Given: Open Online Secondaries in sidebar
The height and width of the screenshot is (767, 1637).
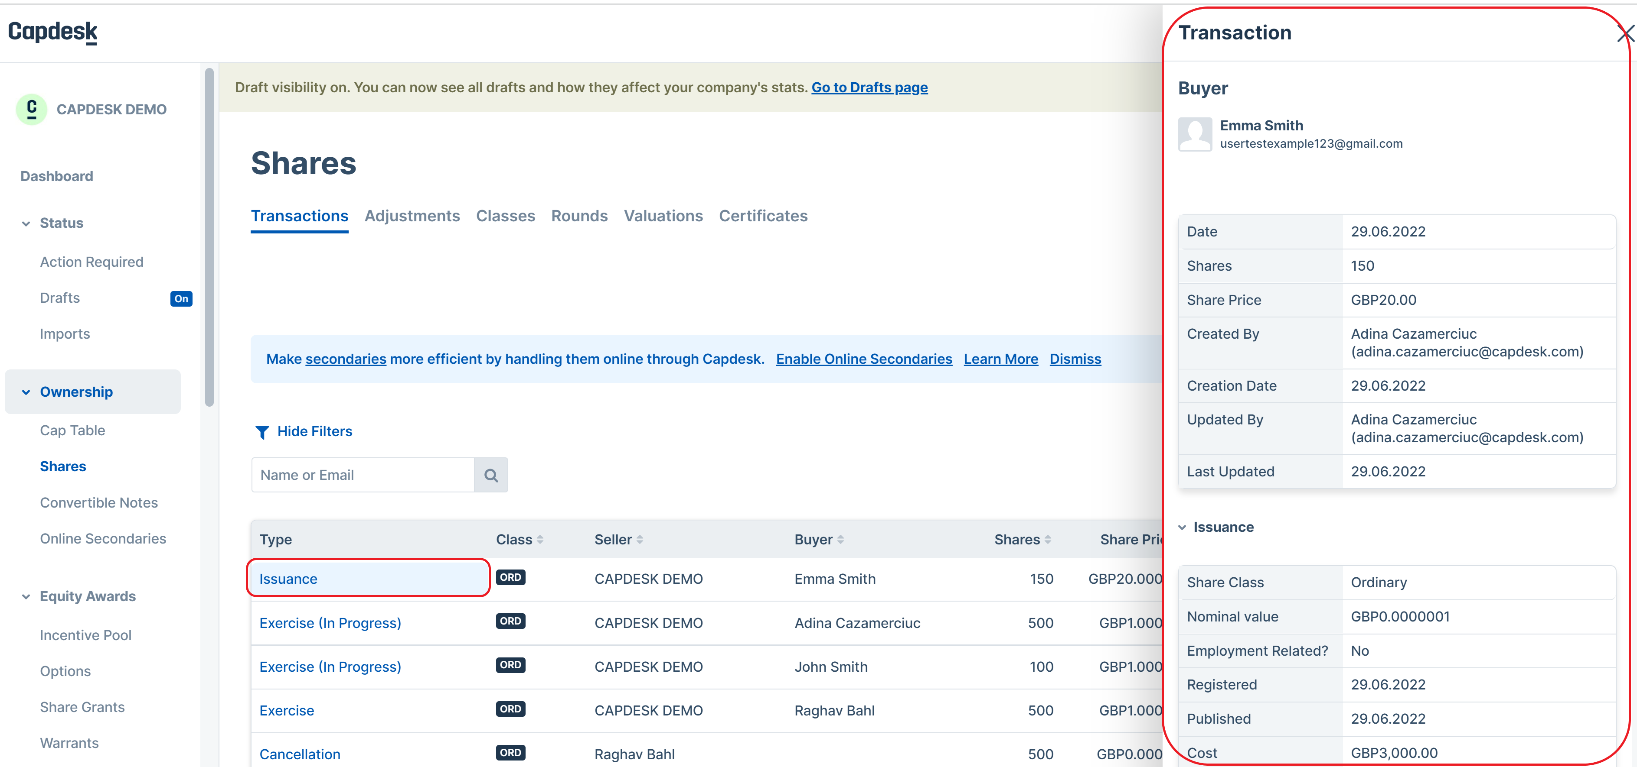Looking at the screenshot, I should [103, 539].
